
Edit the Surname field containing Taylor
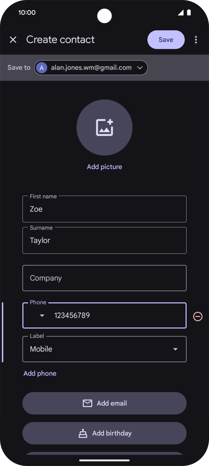click(104, 241)
